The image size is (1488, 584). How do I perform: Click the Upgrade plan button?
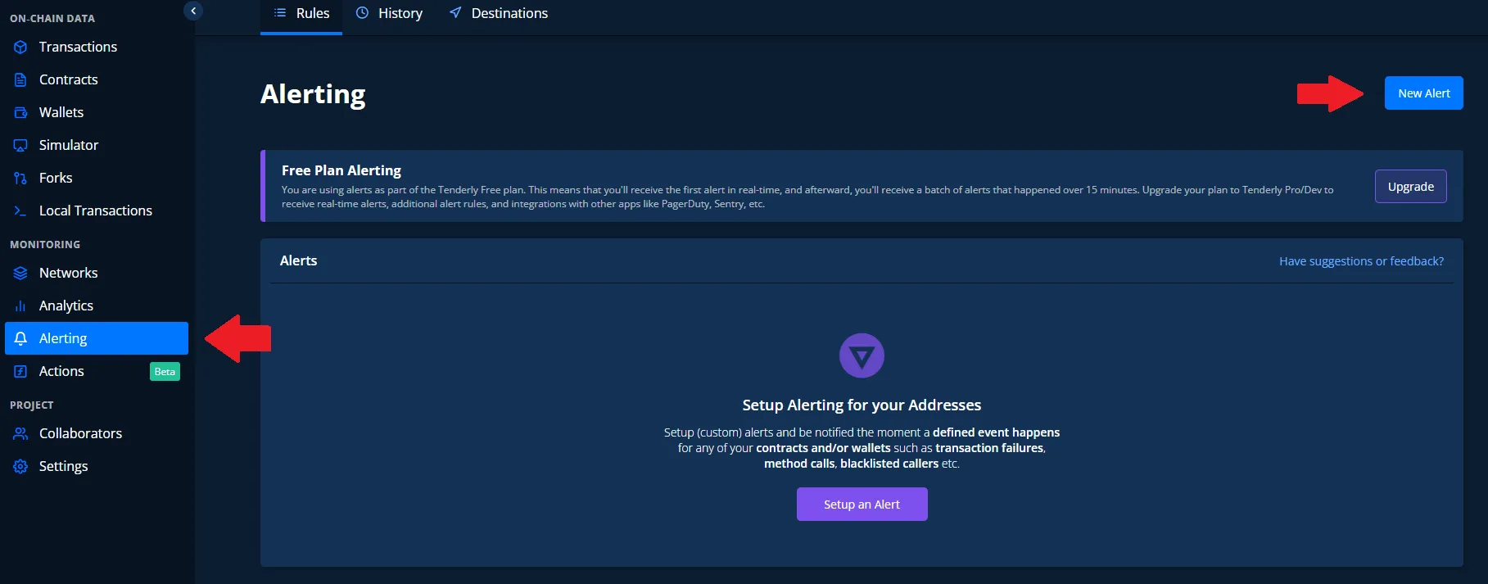coord(1410,186)
